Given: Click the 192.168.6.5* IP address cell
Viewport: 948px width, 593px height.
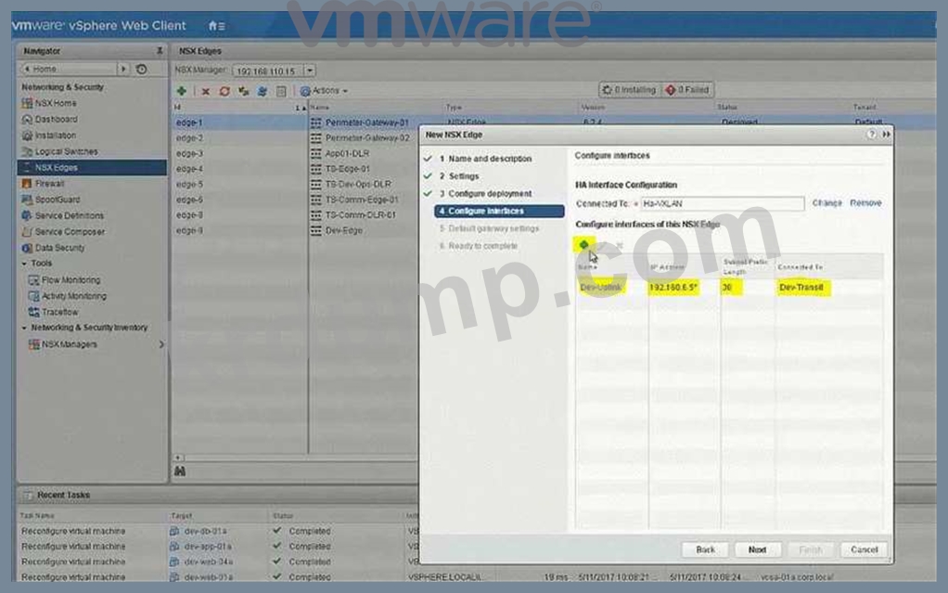Looking at the screenshot, I should pyautogui.click(x=673, y=288).
